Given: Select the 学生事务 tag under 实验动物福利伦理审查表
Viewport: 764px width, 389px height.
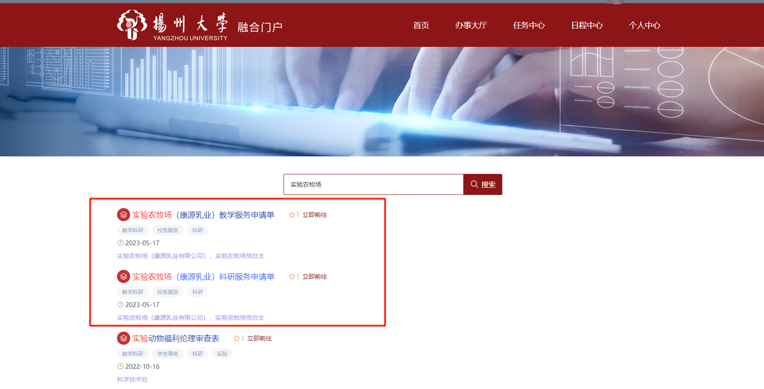Looking at the screenshot, I should click(x=167, y=354).
